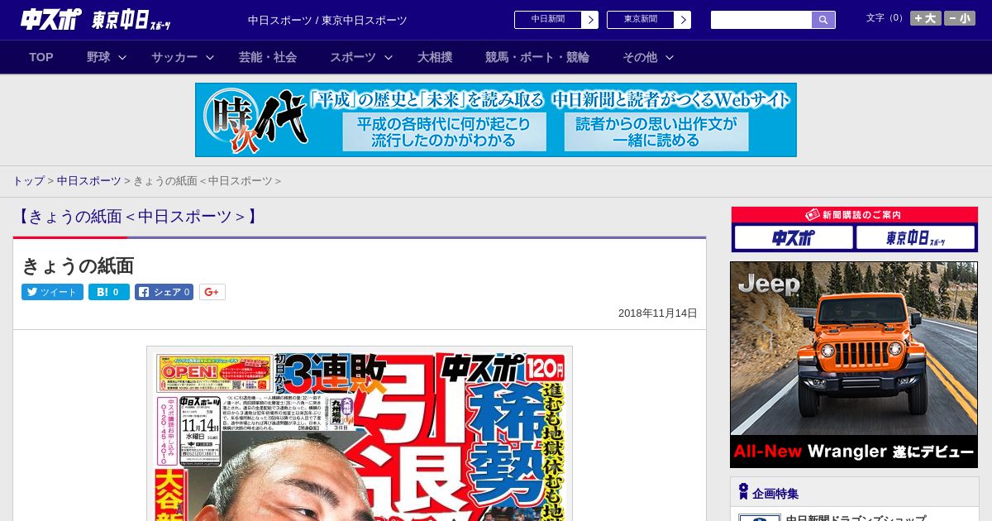The width and height of the screenshot is (992, 521).
Task: Open the 中日新聞 link button
Action: click(x=547, y=19)
